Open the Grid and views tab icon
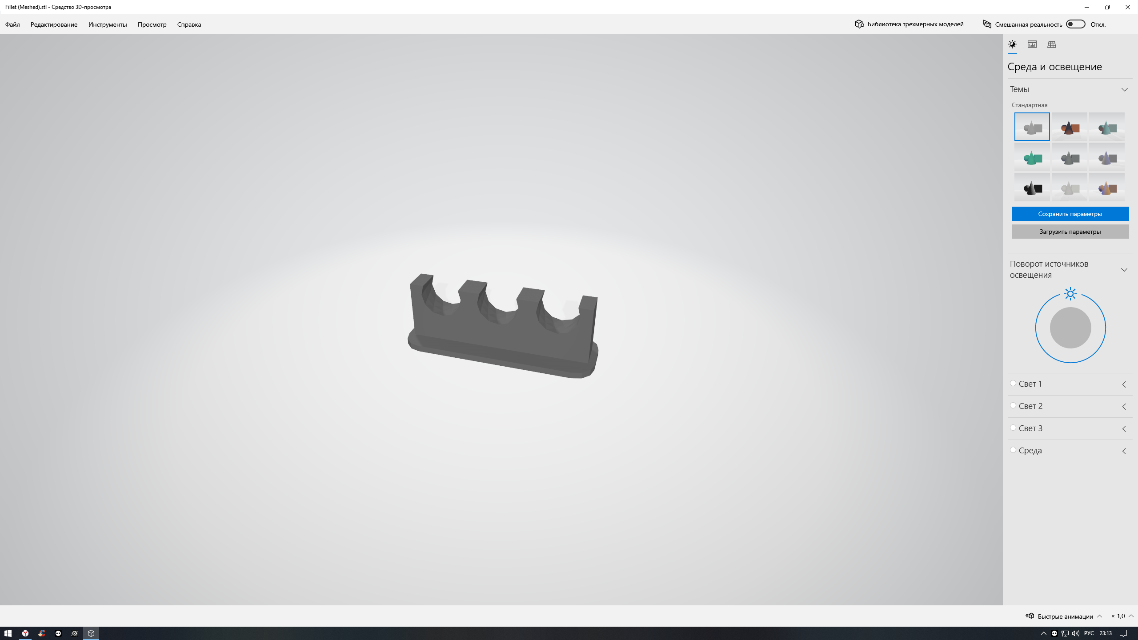 click(x=1051, y=44)
